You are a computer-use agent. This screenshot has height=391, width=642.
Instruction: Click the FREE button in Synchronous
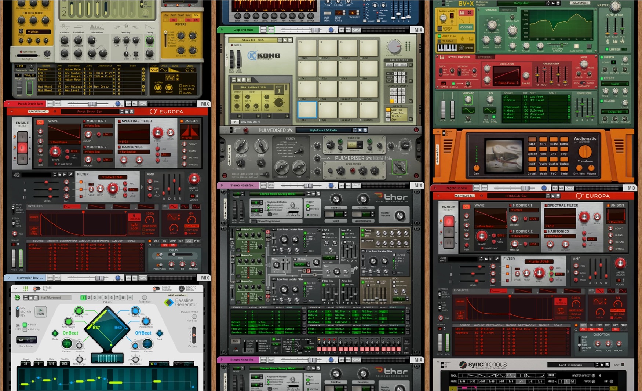coord(551,376)
